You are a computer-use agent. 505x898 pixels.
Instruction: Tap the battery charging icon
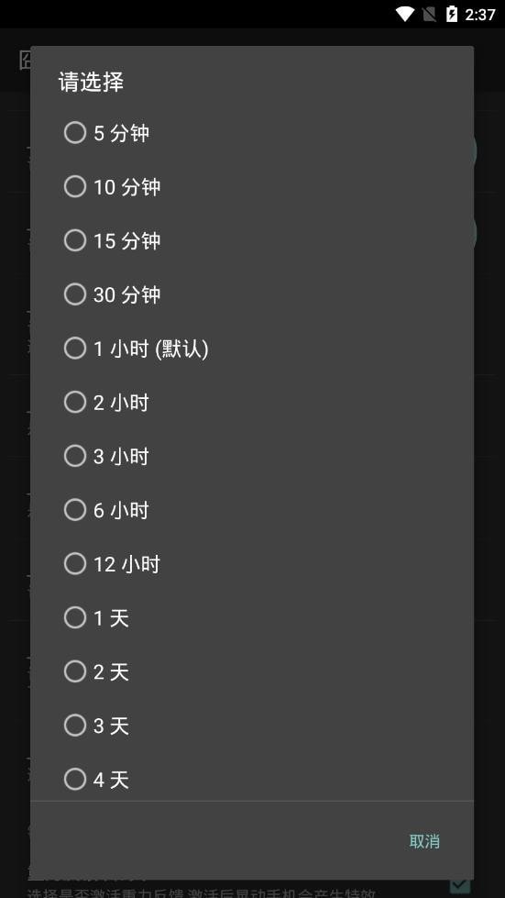coord(452,15)
